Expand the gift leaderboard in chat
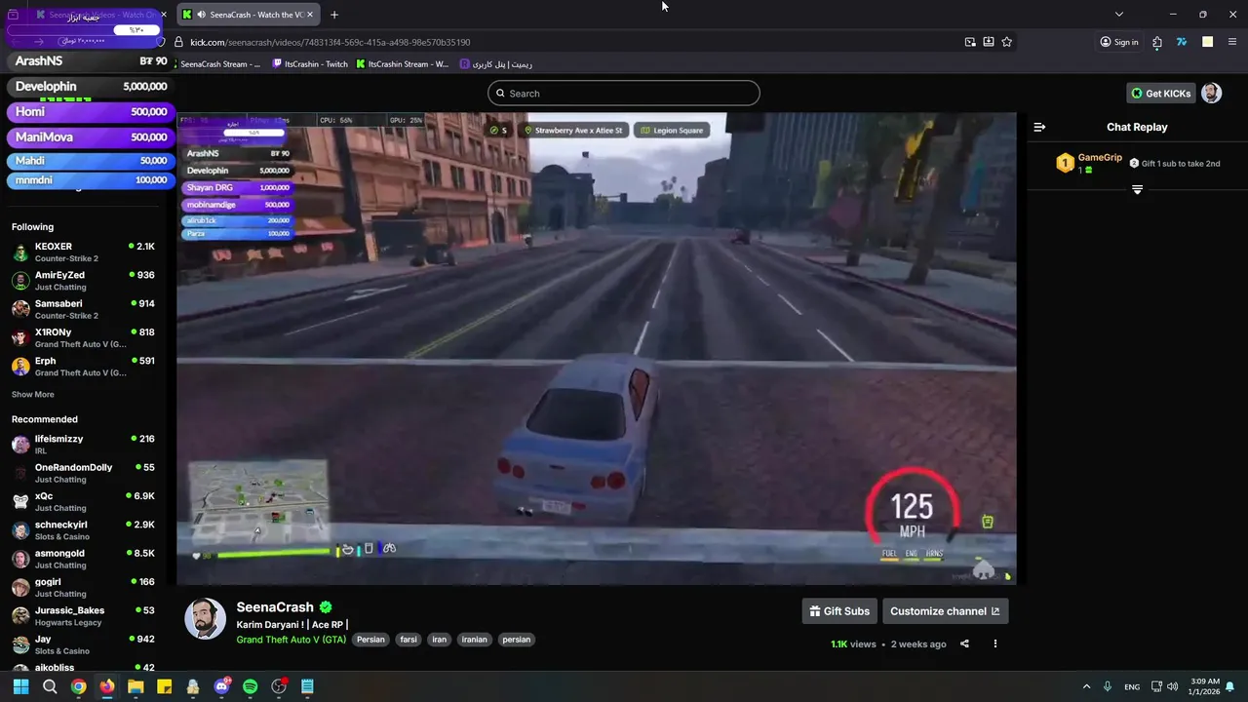The image size is (1248, 702). (1137, 189)
